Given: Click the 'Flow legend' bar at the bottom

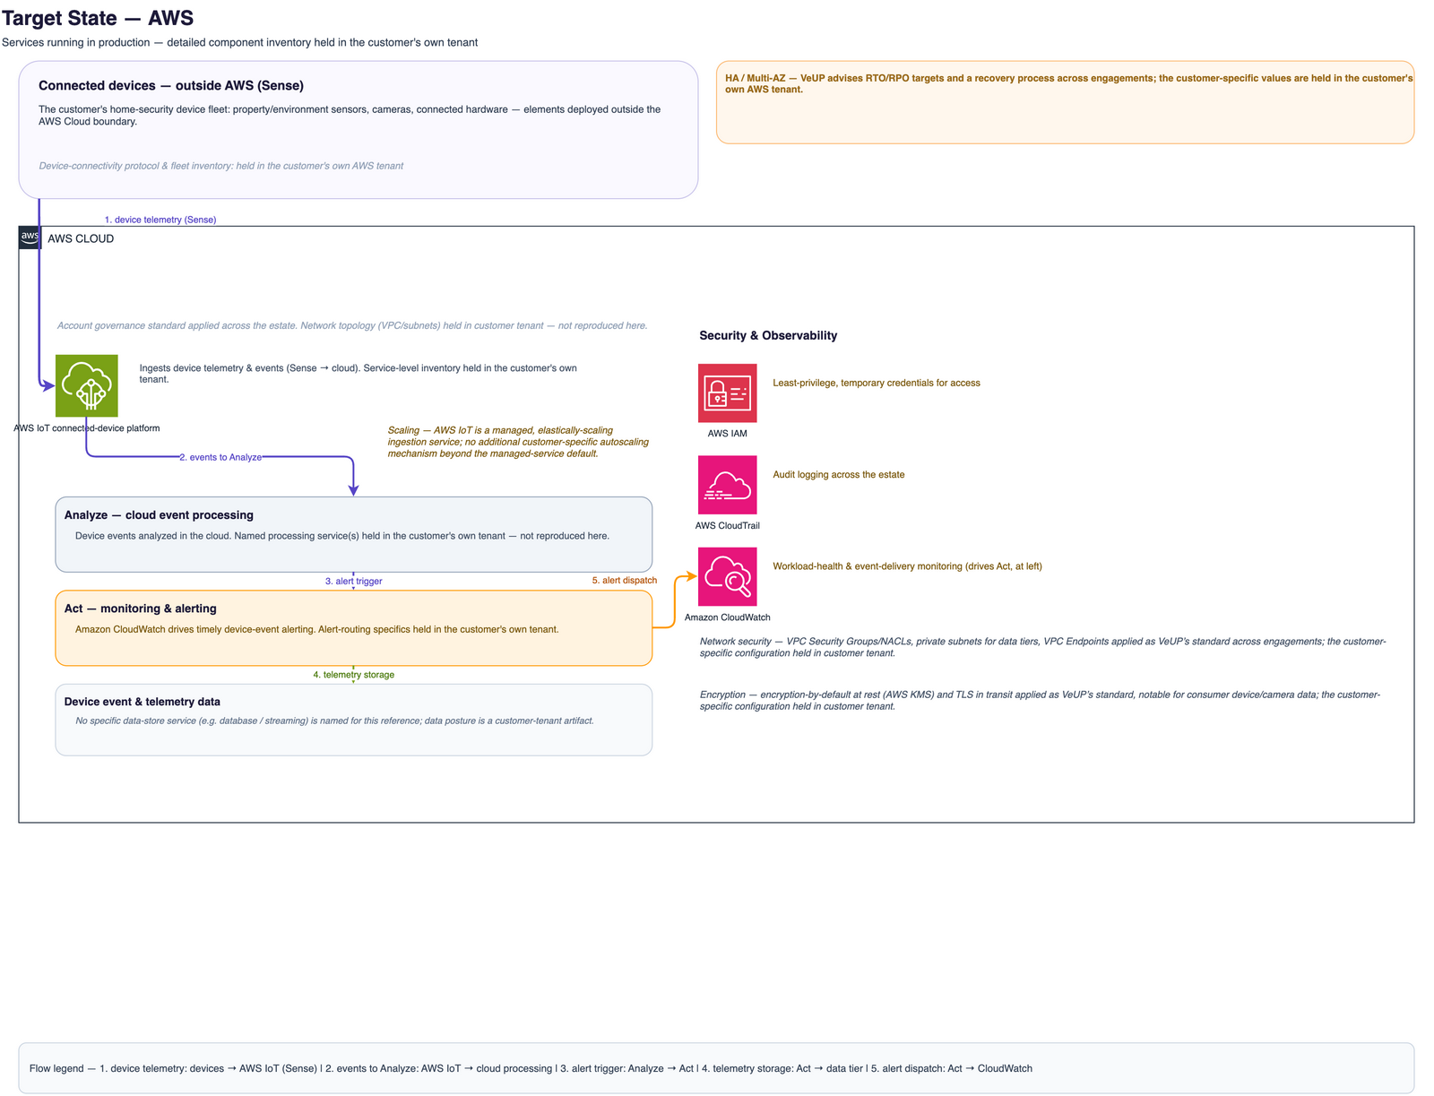Looking at the screenshot, I should pos(716,1068).
